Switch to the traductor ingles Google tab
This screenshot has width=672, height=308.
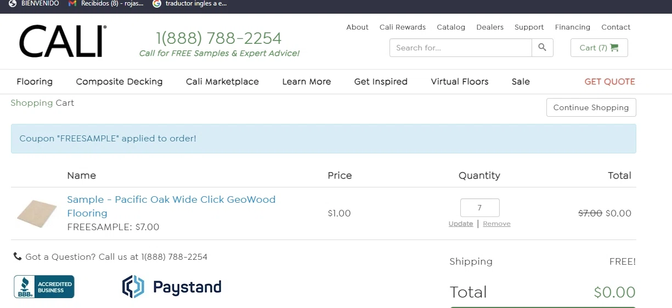pyautogui.click(x=190, y=3)
